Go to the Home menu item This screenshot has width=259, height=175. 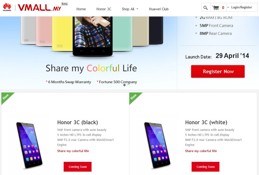(81, 9)
